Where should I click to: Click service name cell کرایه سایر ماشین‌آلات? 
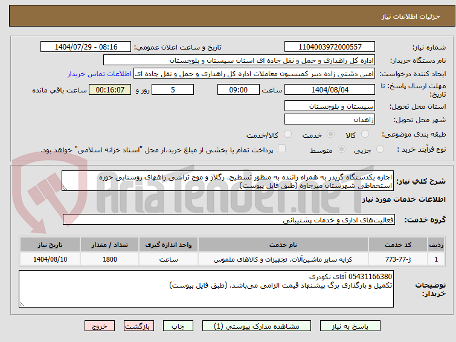pos(283,259)
